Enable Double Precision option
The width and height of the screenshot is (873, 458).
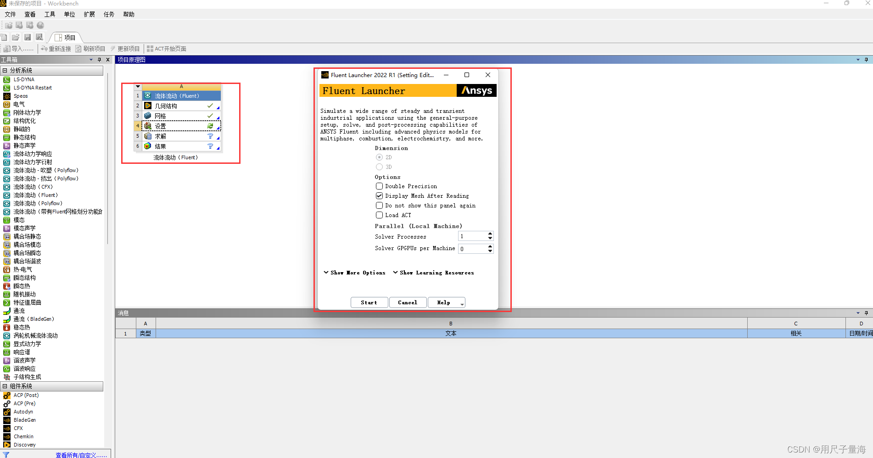(379, 186)
